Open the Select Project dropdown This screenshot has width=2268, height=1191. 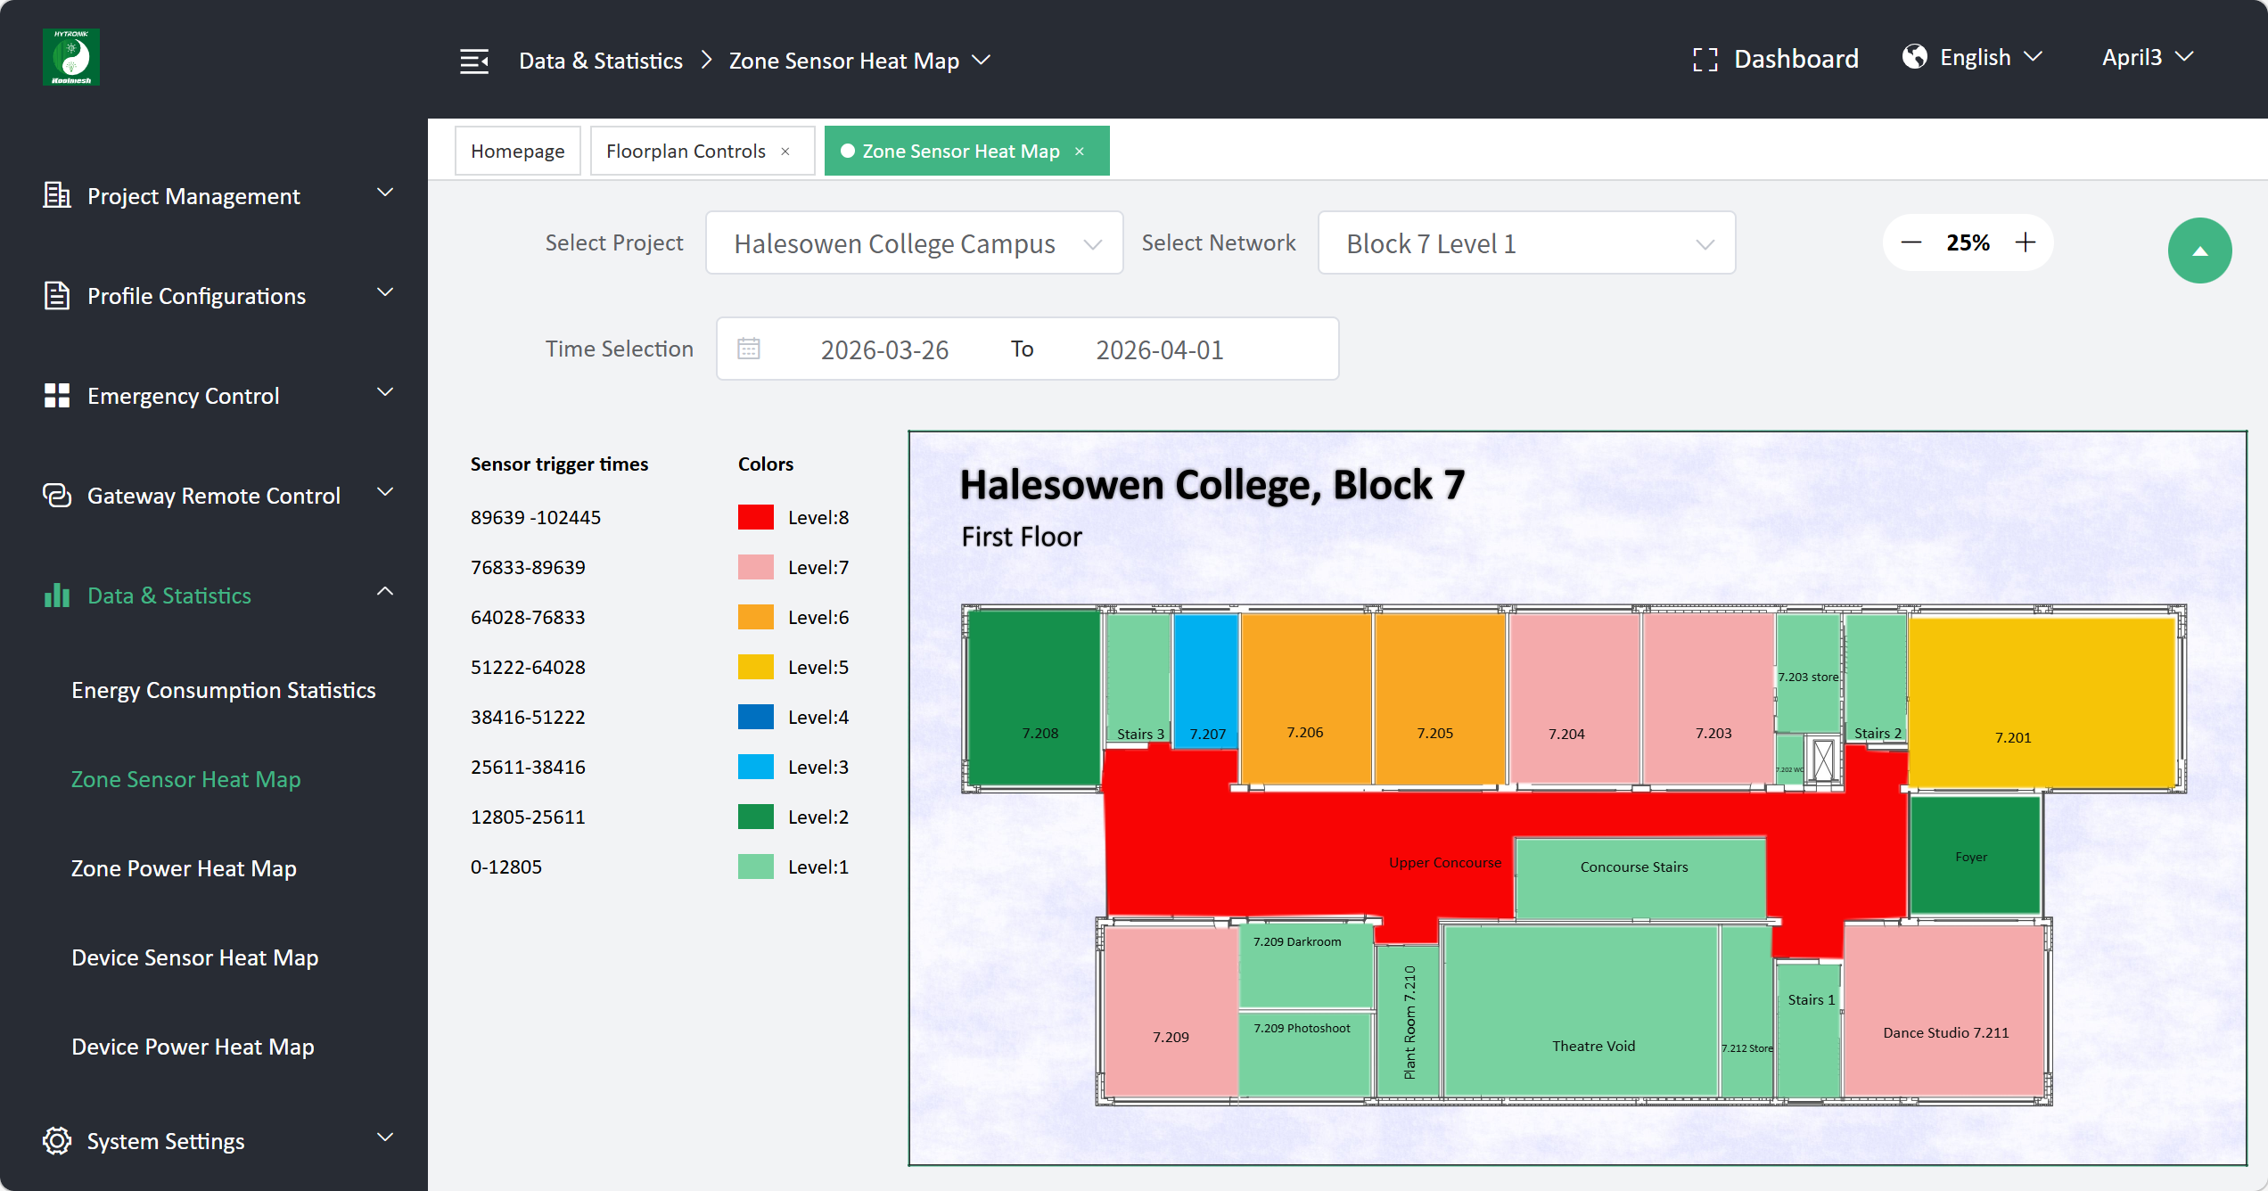point(915,243)
